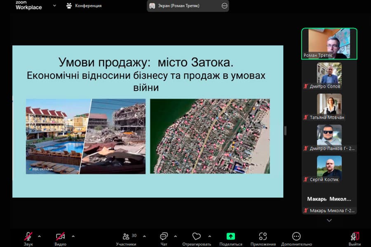Expand the video options chevron next to Видео
371x247 pixels.
73,236
